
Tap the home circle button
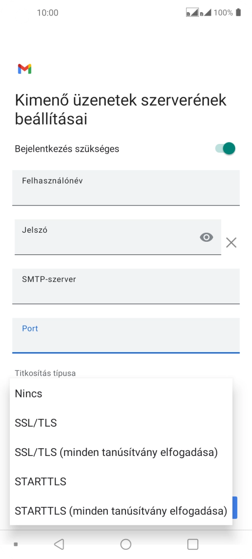(x=126, y=544)
